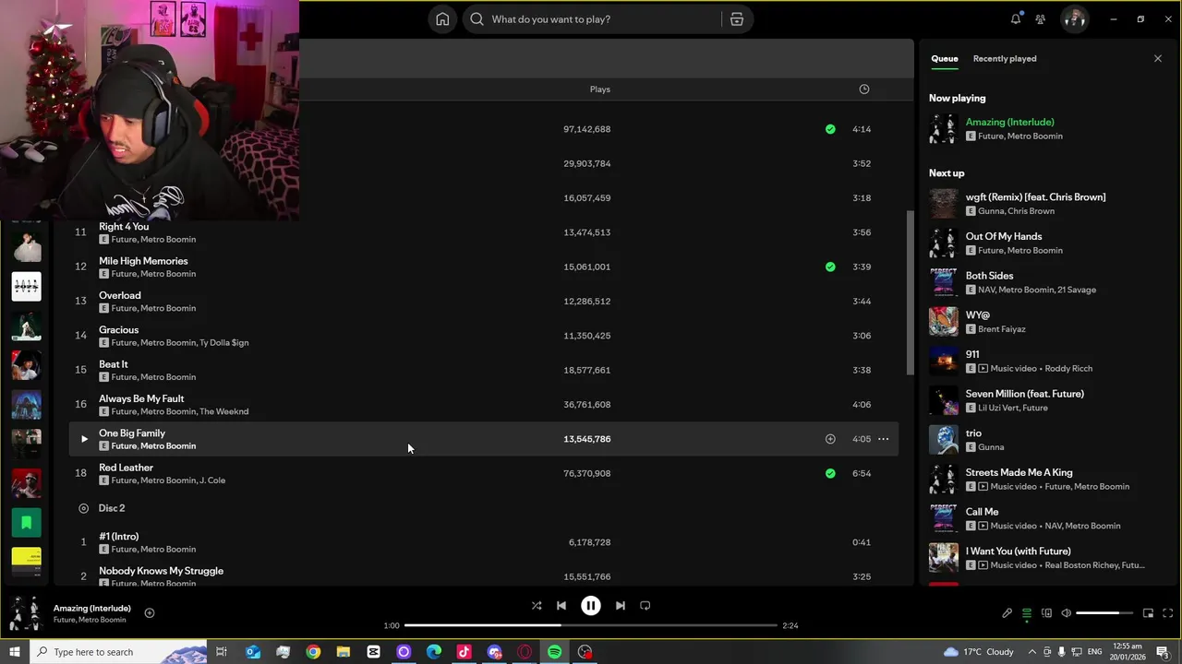Switch to the Recently played tab

coord(1005,58)
